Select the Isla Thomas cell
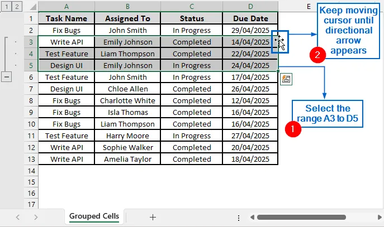 tap(127, 113)
